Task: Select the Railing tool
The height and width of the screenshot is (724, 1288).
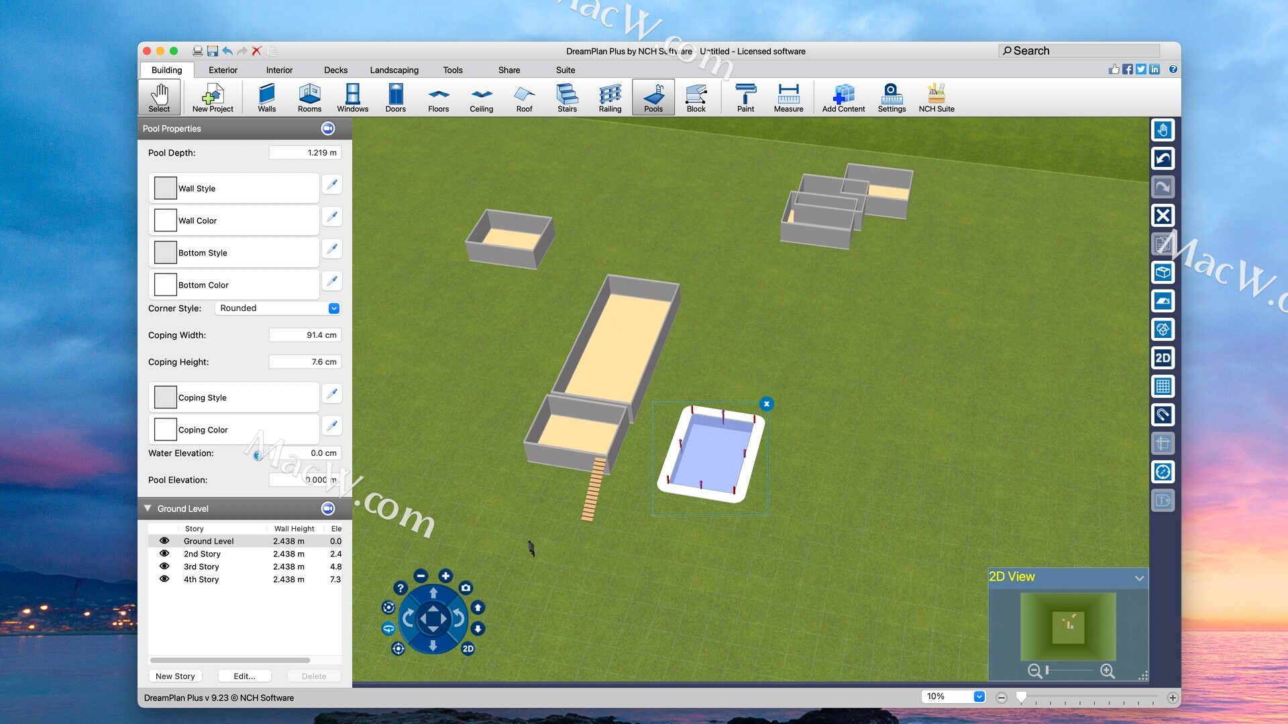Action: coord(610,98)
